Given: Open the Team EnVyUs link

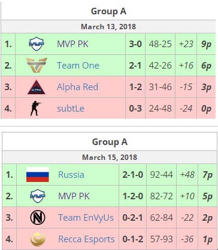Looking at the screenshot, I should pos(86,218).
